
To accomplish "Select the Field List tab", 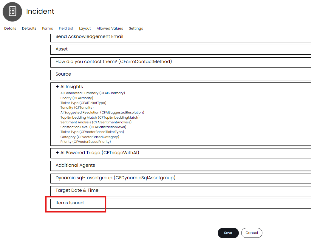I will coord(66,28).
